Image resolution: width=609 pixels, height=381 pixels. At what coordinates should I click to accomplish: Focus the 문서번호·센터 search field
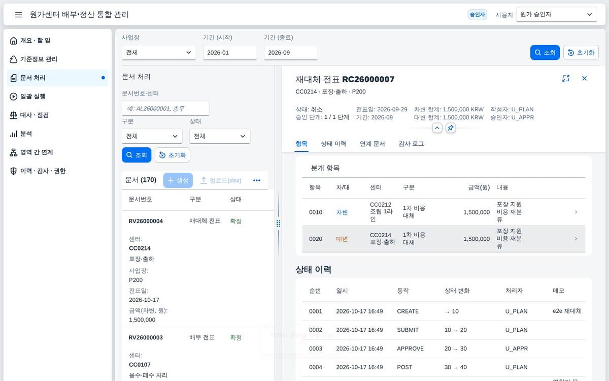pyautogui.click(x=165, y=108)
